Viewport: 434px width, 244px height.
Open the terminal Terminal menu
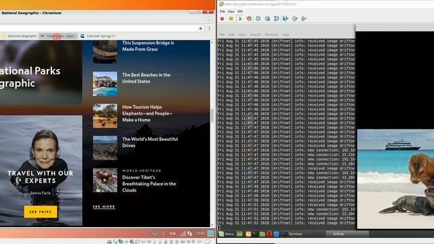(271, 35)
